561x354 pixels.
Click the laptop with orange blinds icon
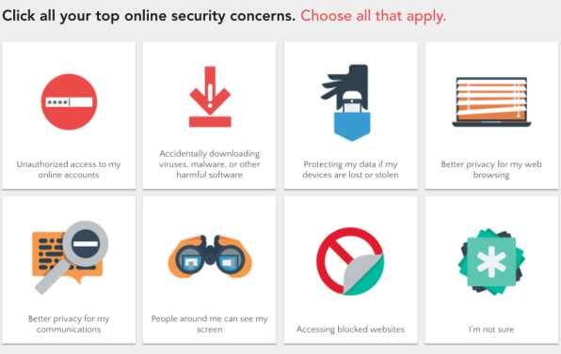[x=491, y=102]
